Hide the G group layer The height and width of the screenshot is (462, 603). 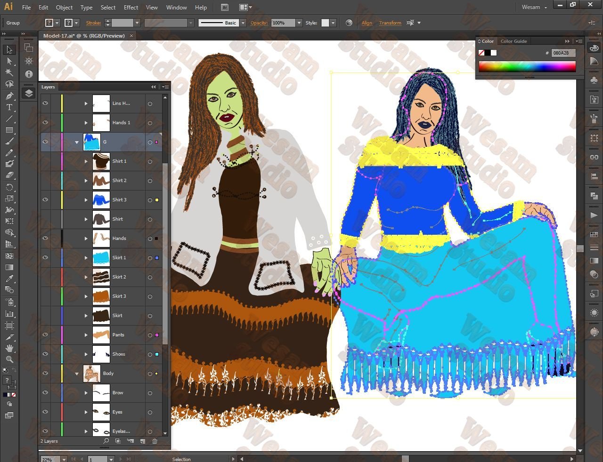pyautogui.click(x=45, y=142)
